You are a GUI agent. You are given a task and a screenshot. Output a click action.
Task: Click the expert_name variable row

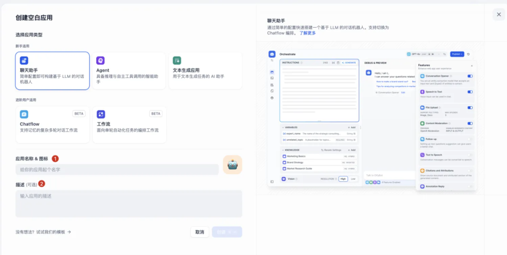[x=320, y=133]
